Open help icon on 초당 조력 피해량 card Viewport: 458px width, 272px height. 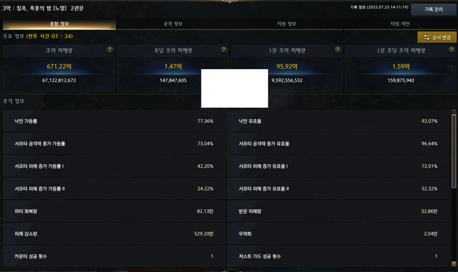224,50
